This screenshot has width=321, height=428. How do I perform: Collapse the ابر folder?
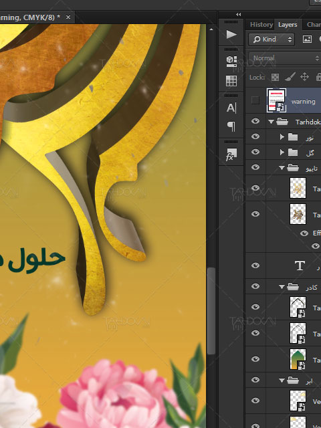pos(282,381)
